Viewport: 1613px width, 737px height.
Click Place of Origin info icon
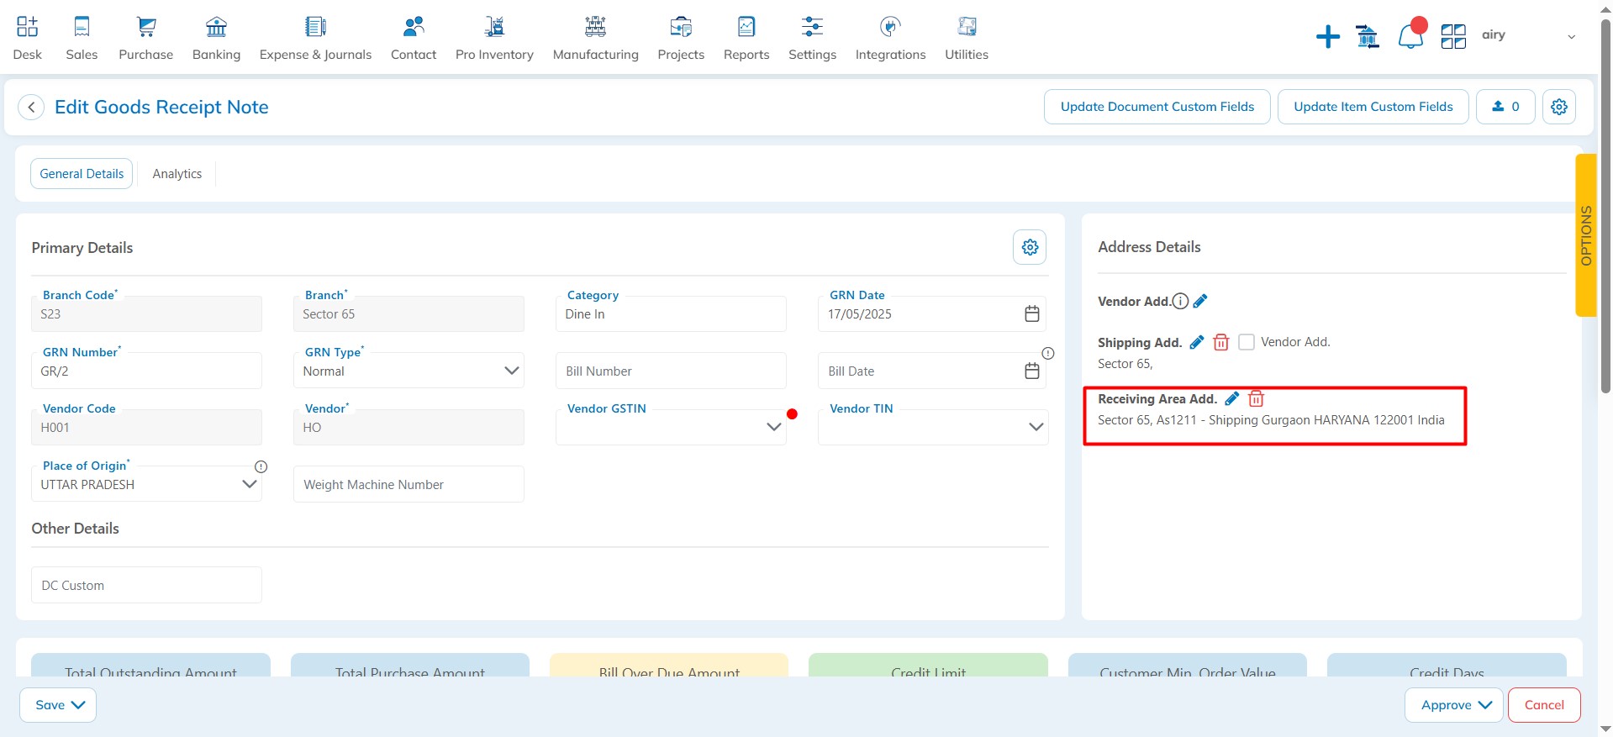pos(261,466)
